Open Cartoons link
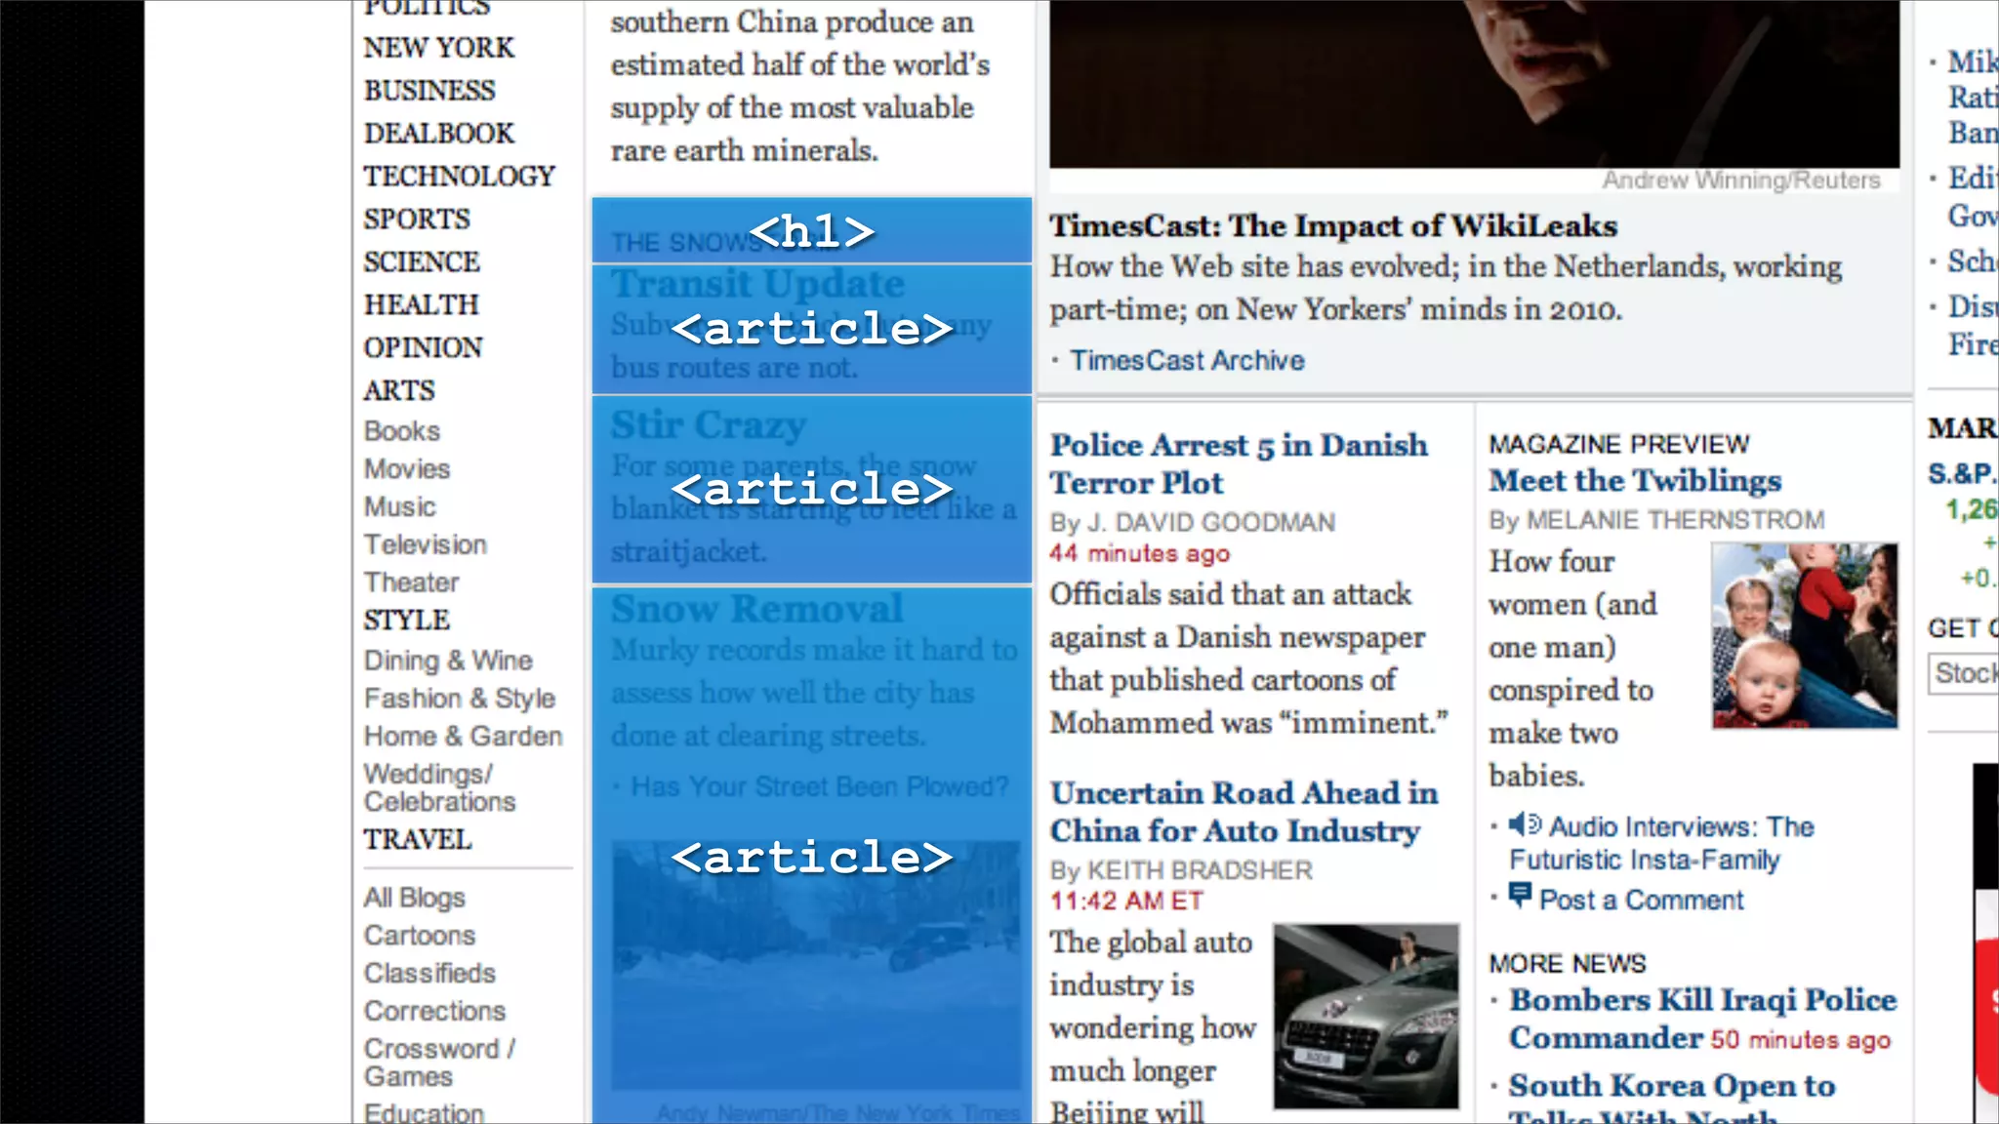1999x1124 pixels. point(419,936)
